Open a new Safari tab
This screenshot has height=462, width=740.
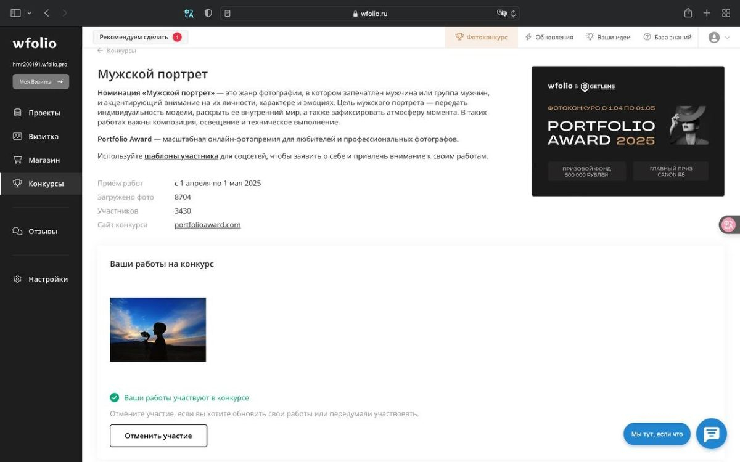707,13
